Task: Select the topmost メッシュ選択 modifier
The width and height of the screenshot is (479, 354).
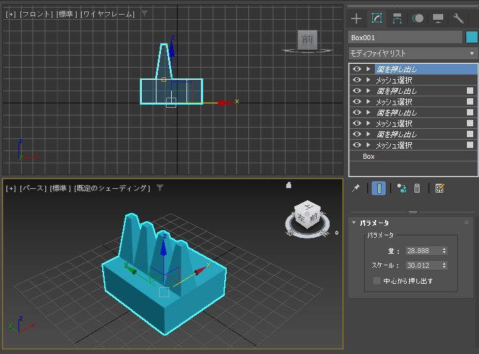Action: tap(394, 80)
